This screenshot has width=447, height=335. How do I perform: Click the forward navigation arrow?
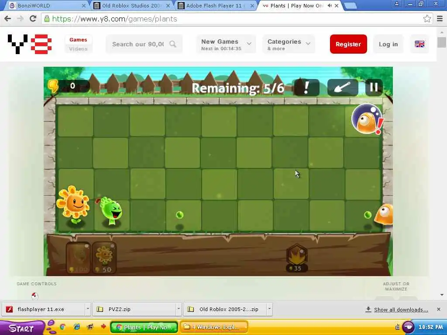[20, 19]
